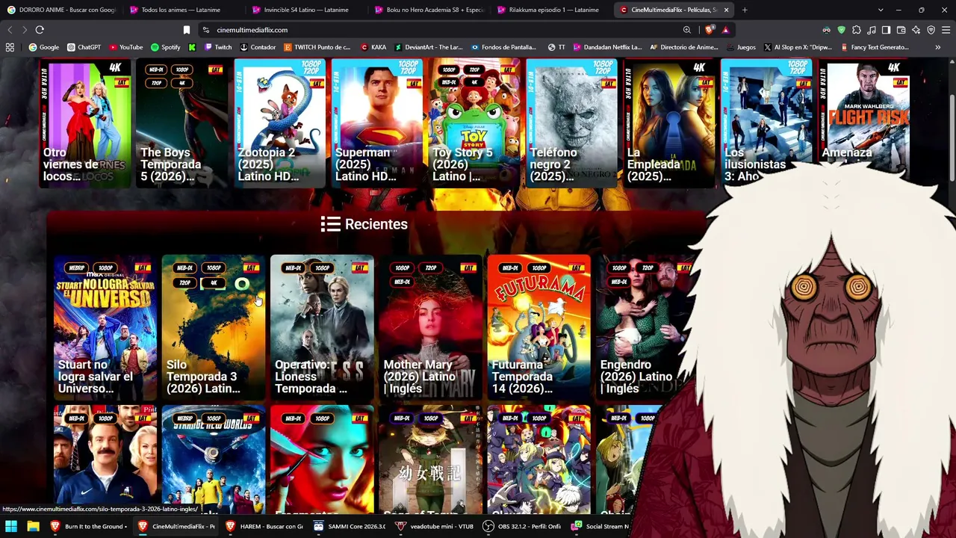
Task: Open Brave Rewards triangle icon
Action: click(725, 30)
